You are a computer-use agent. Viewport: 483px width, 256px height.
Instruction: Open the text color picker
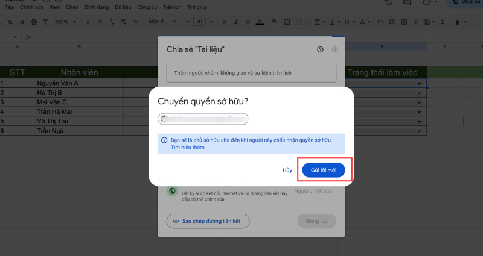(x=260, y=22)
